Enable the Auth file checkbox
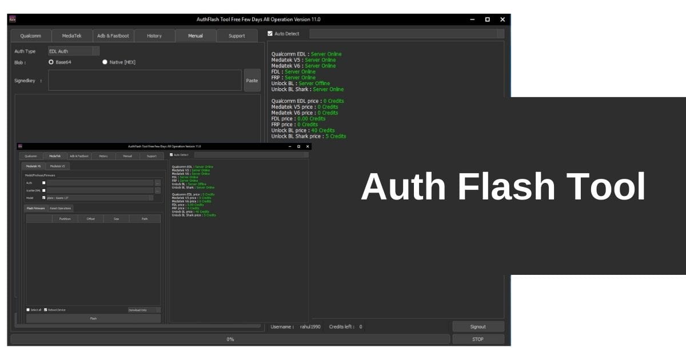Viewport: 686px width, 360px height. point(44,183)
